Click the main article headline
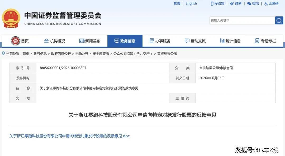The width and height of the screenshot is (285, 156). 142,115
